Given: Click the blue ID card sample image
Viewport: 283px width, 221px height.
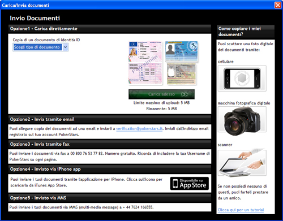Looking at the screenshot, I should tap(182, 51).
